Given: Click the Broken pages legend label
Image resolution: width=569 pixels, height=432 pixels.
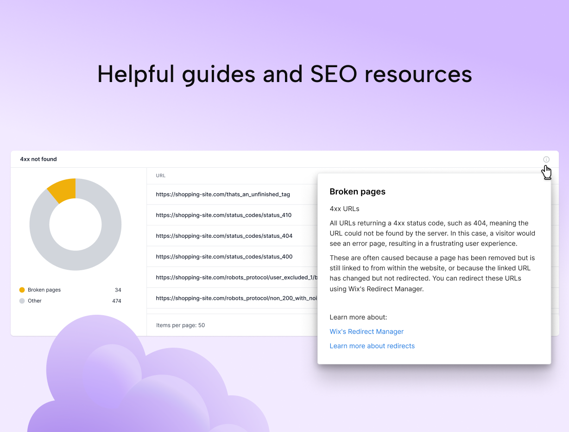Looking at the screenshot, I should [44, 290].
